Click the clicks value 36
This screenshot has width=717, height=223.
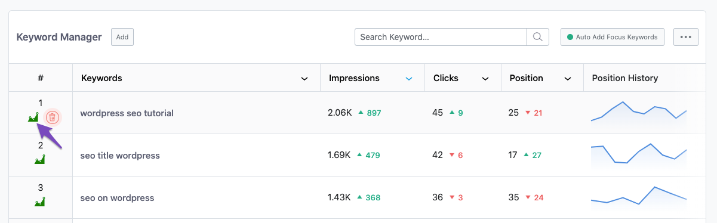[x=438, y=197]
